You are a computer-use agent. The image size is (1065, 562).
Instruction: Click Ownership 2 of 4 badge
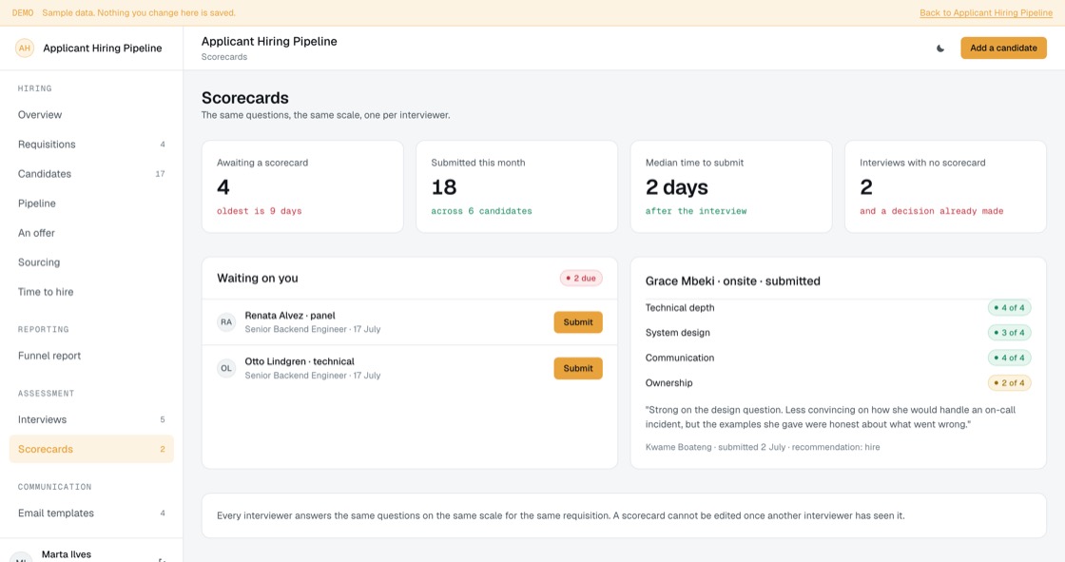[x=1009, y=383]
